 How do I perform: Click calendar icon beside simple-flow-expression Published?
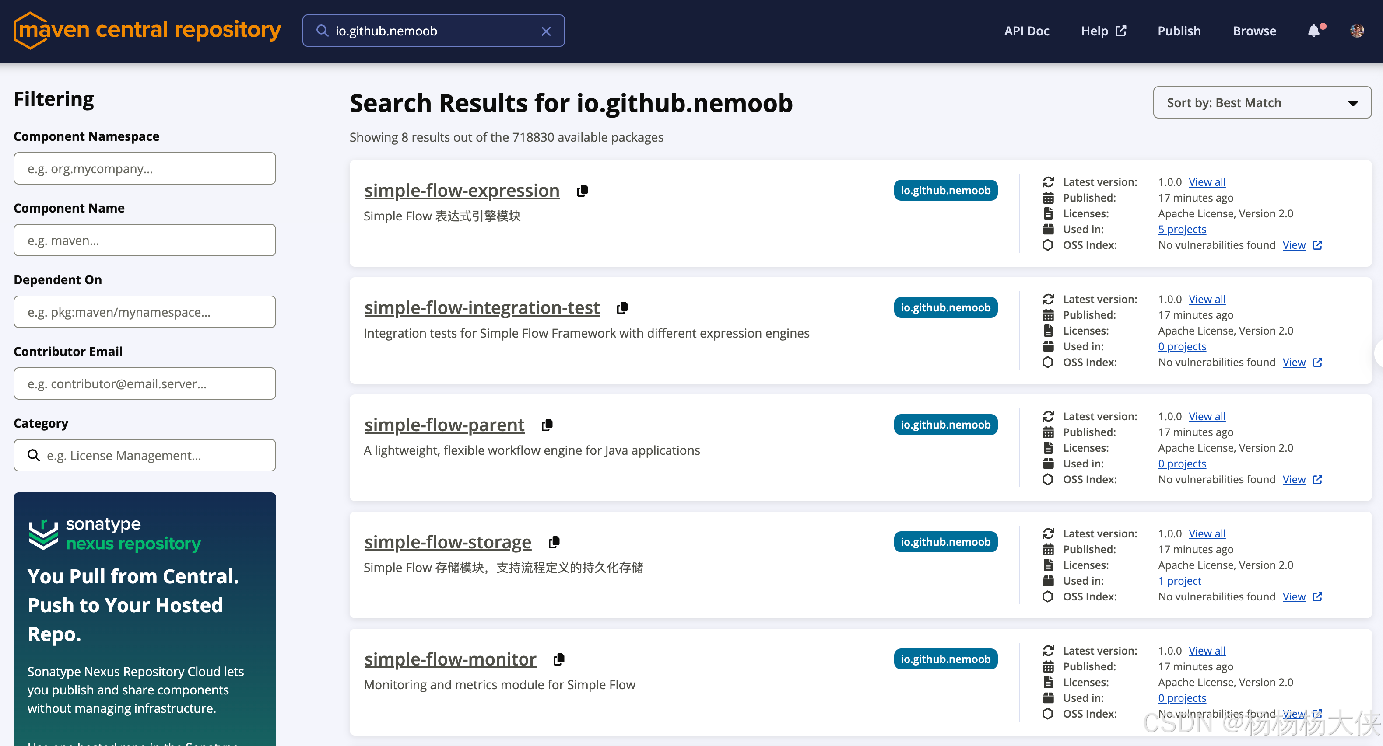[x=1048, y=198]
